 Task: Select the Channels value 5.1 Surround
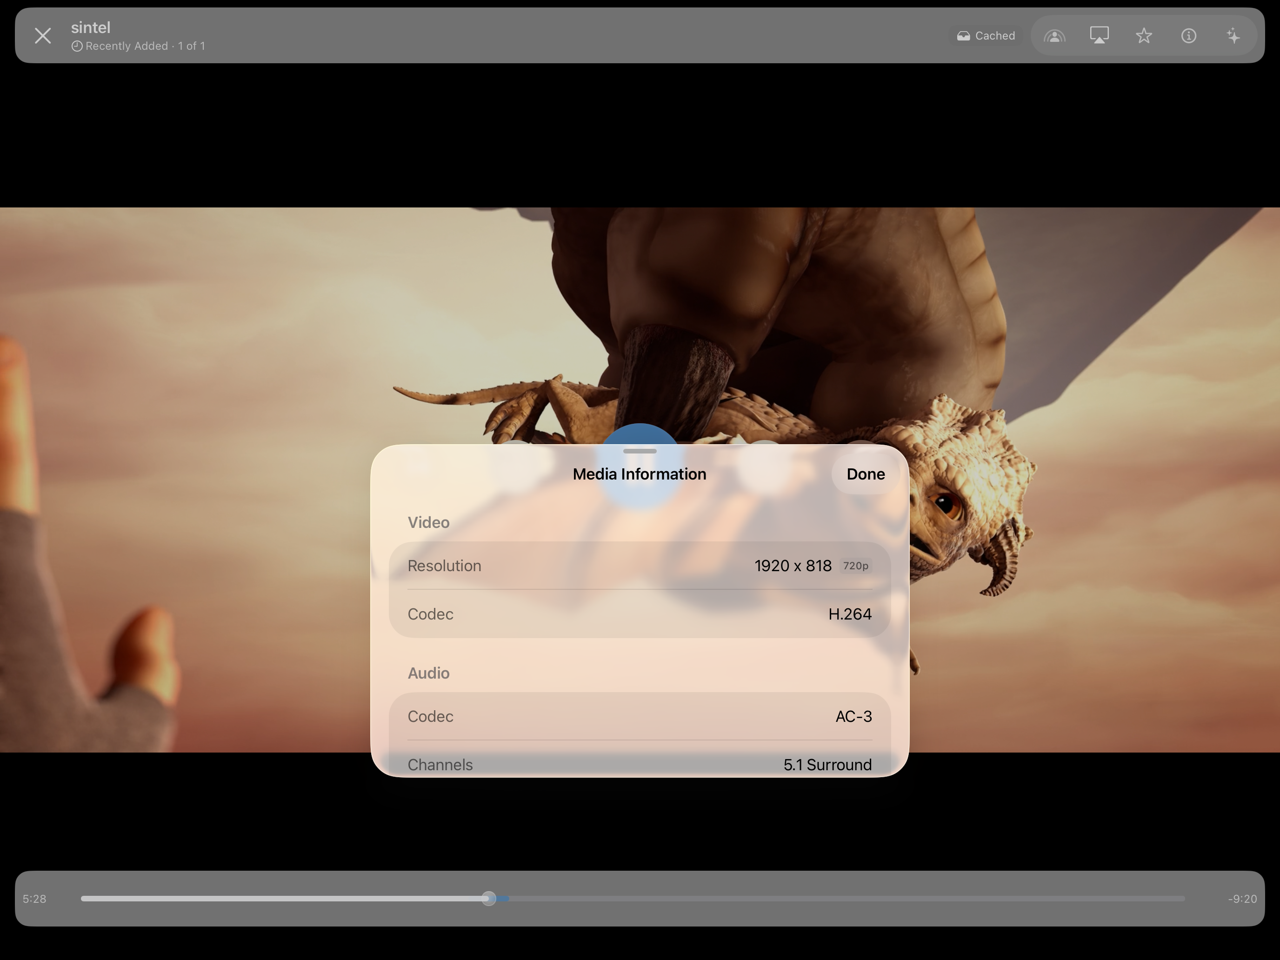(x=827, y=764)
